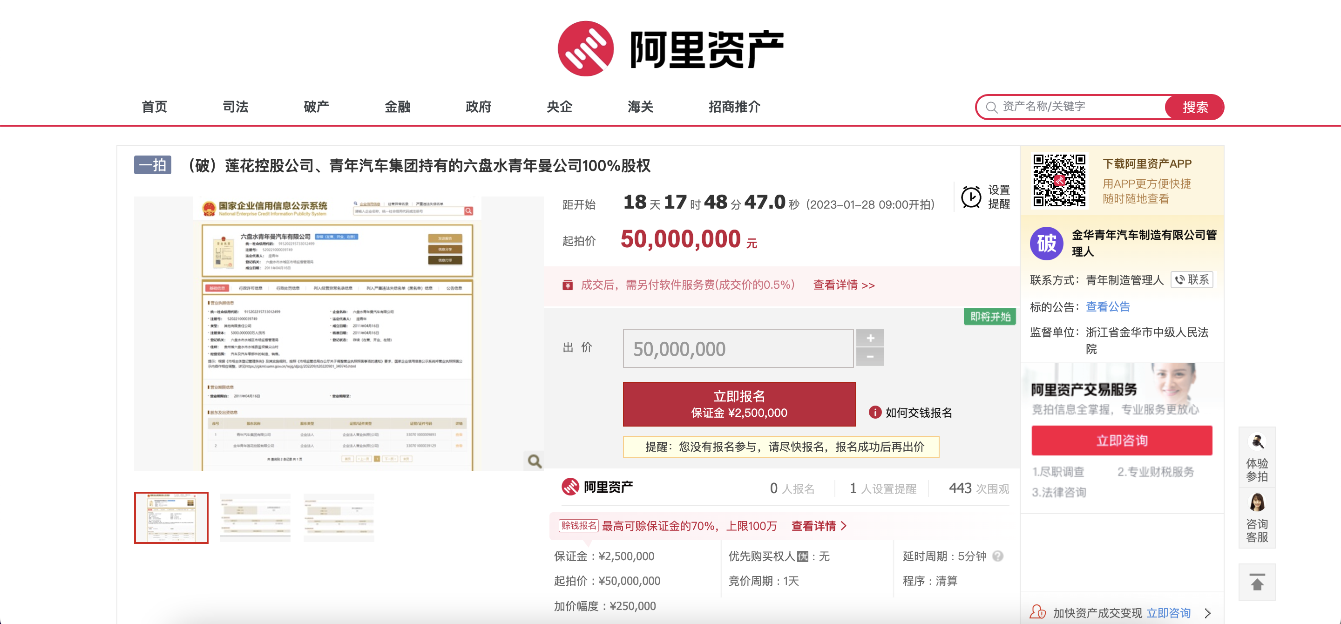The height and width of the screenshot is (624, 1341).
Task: Open the 央企 navigation tab
Action: point(560,107)
